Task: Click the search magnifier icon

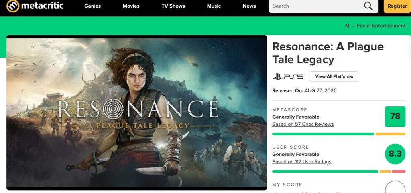Action: tap(368, 6)
